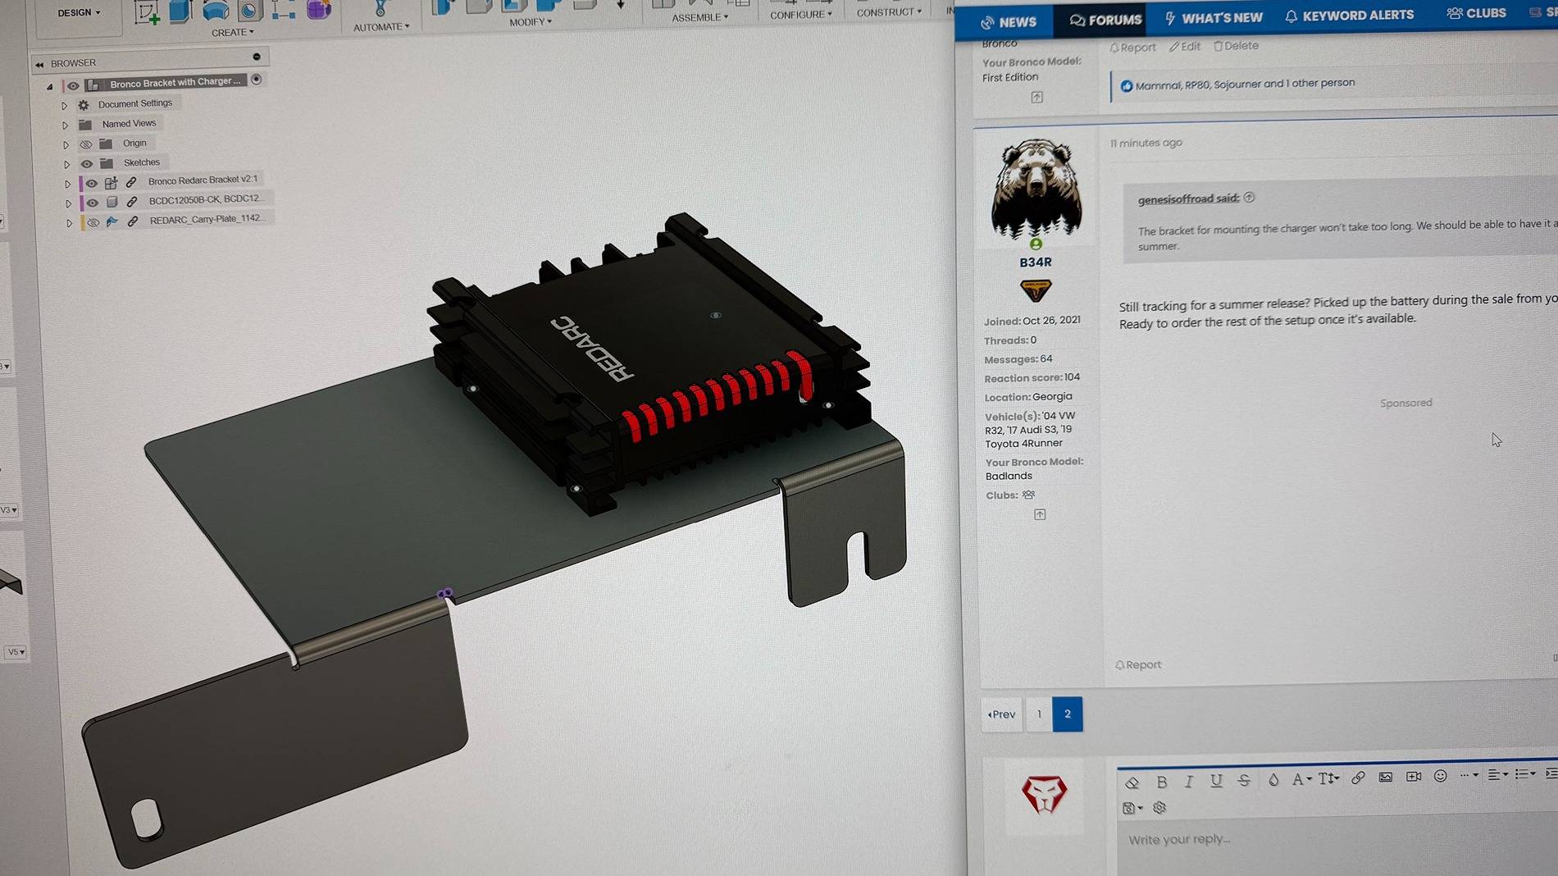Viewport: 1558px width, 876px height.
Task: Click link icon on BCDC12050B-CK row
Action: coord(132,201)
